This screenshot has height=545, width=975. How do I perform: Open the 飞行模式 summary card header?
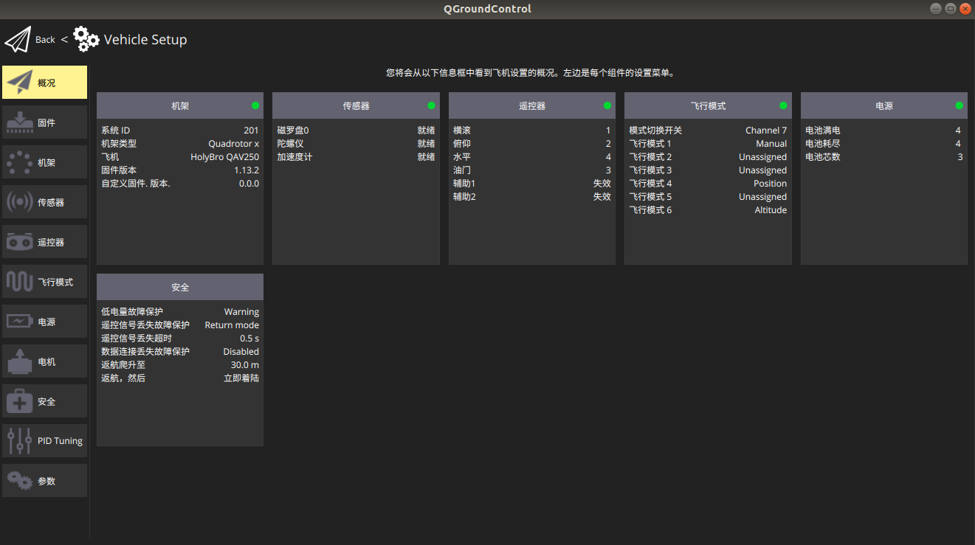pyautogui.click(x=708, y=105)
